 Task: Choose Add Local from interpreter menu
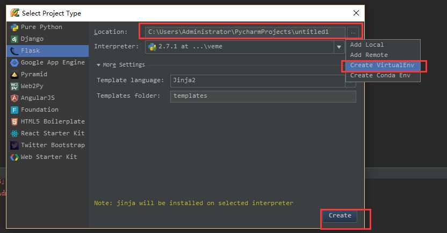(383, 45)
